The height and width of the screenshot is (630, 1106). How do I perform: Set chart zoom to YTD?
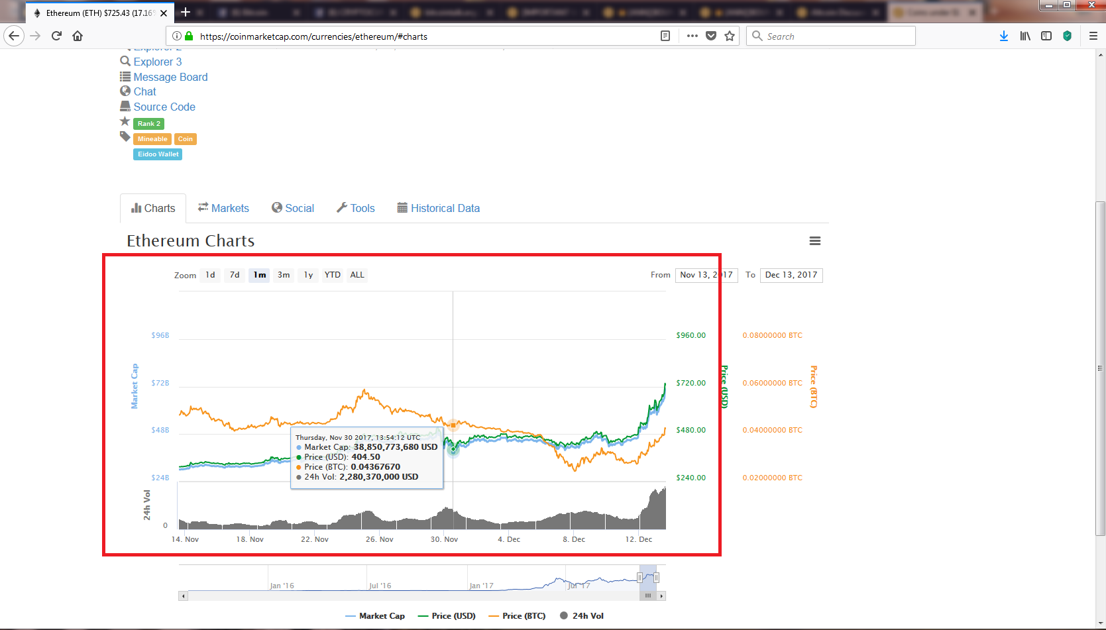tap(332, 275)
